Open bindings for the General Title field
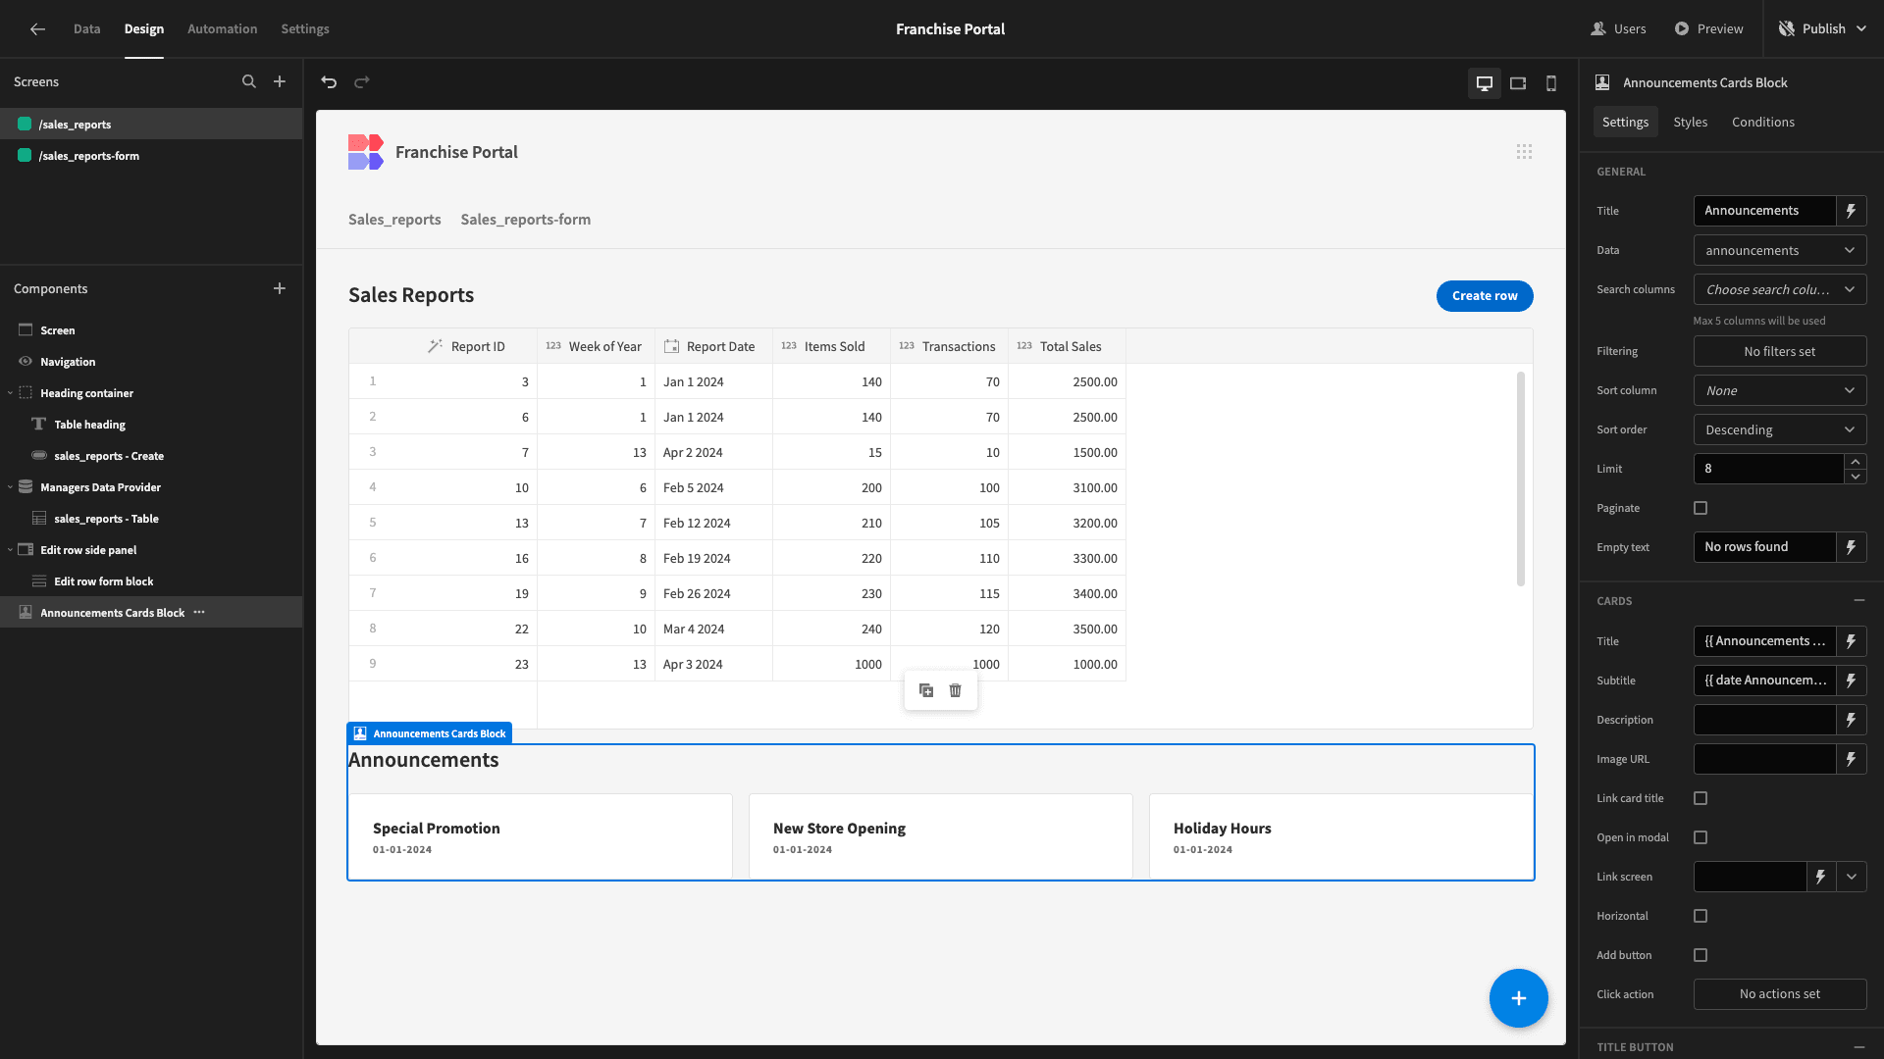This screenshot has width=1884, height=1059. pyautogui.click(x=1852, y=211)
